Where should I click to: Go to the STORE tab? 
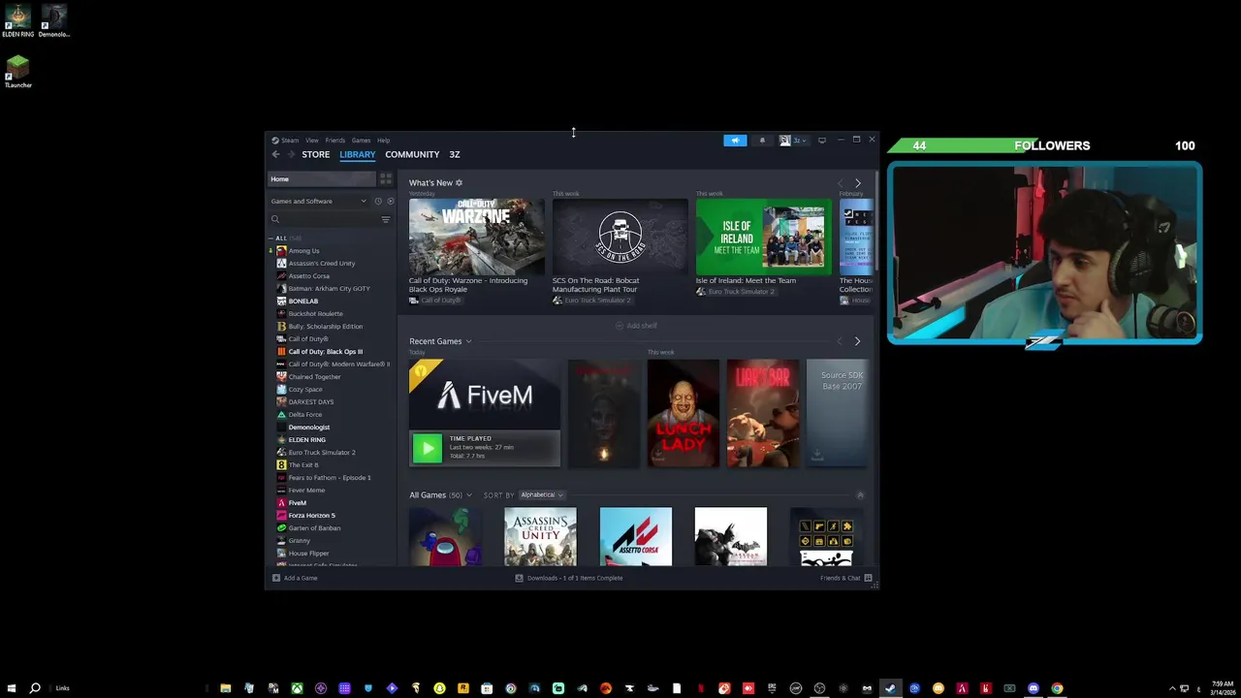coord(315,154)
